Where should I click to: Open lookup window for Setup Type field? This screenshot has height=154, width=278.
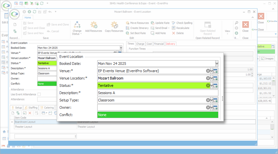(215, 100)
